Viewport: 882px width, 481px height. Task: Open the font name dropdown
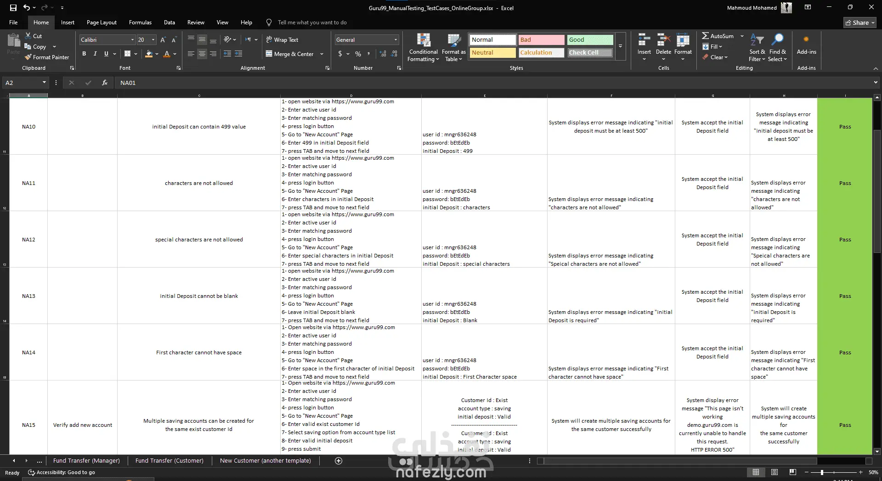(x=132, y=40)
